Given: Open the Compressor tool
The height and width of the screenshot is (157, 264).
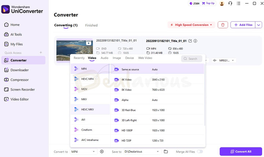Looking at the screenshot, I should (16, 80).
